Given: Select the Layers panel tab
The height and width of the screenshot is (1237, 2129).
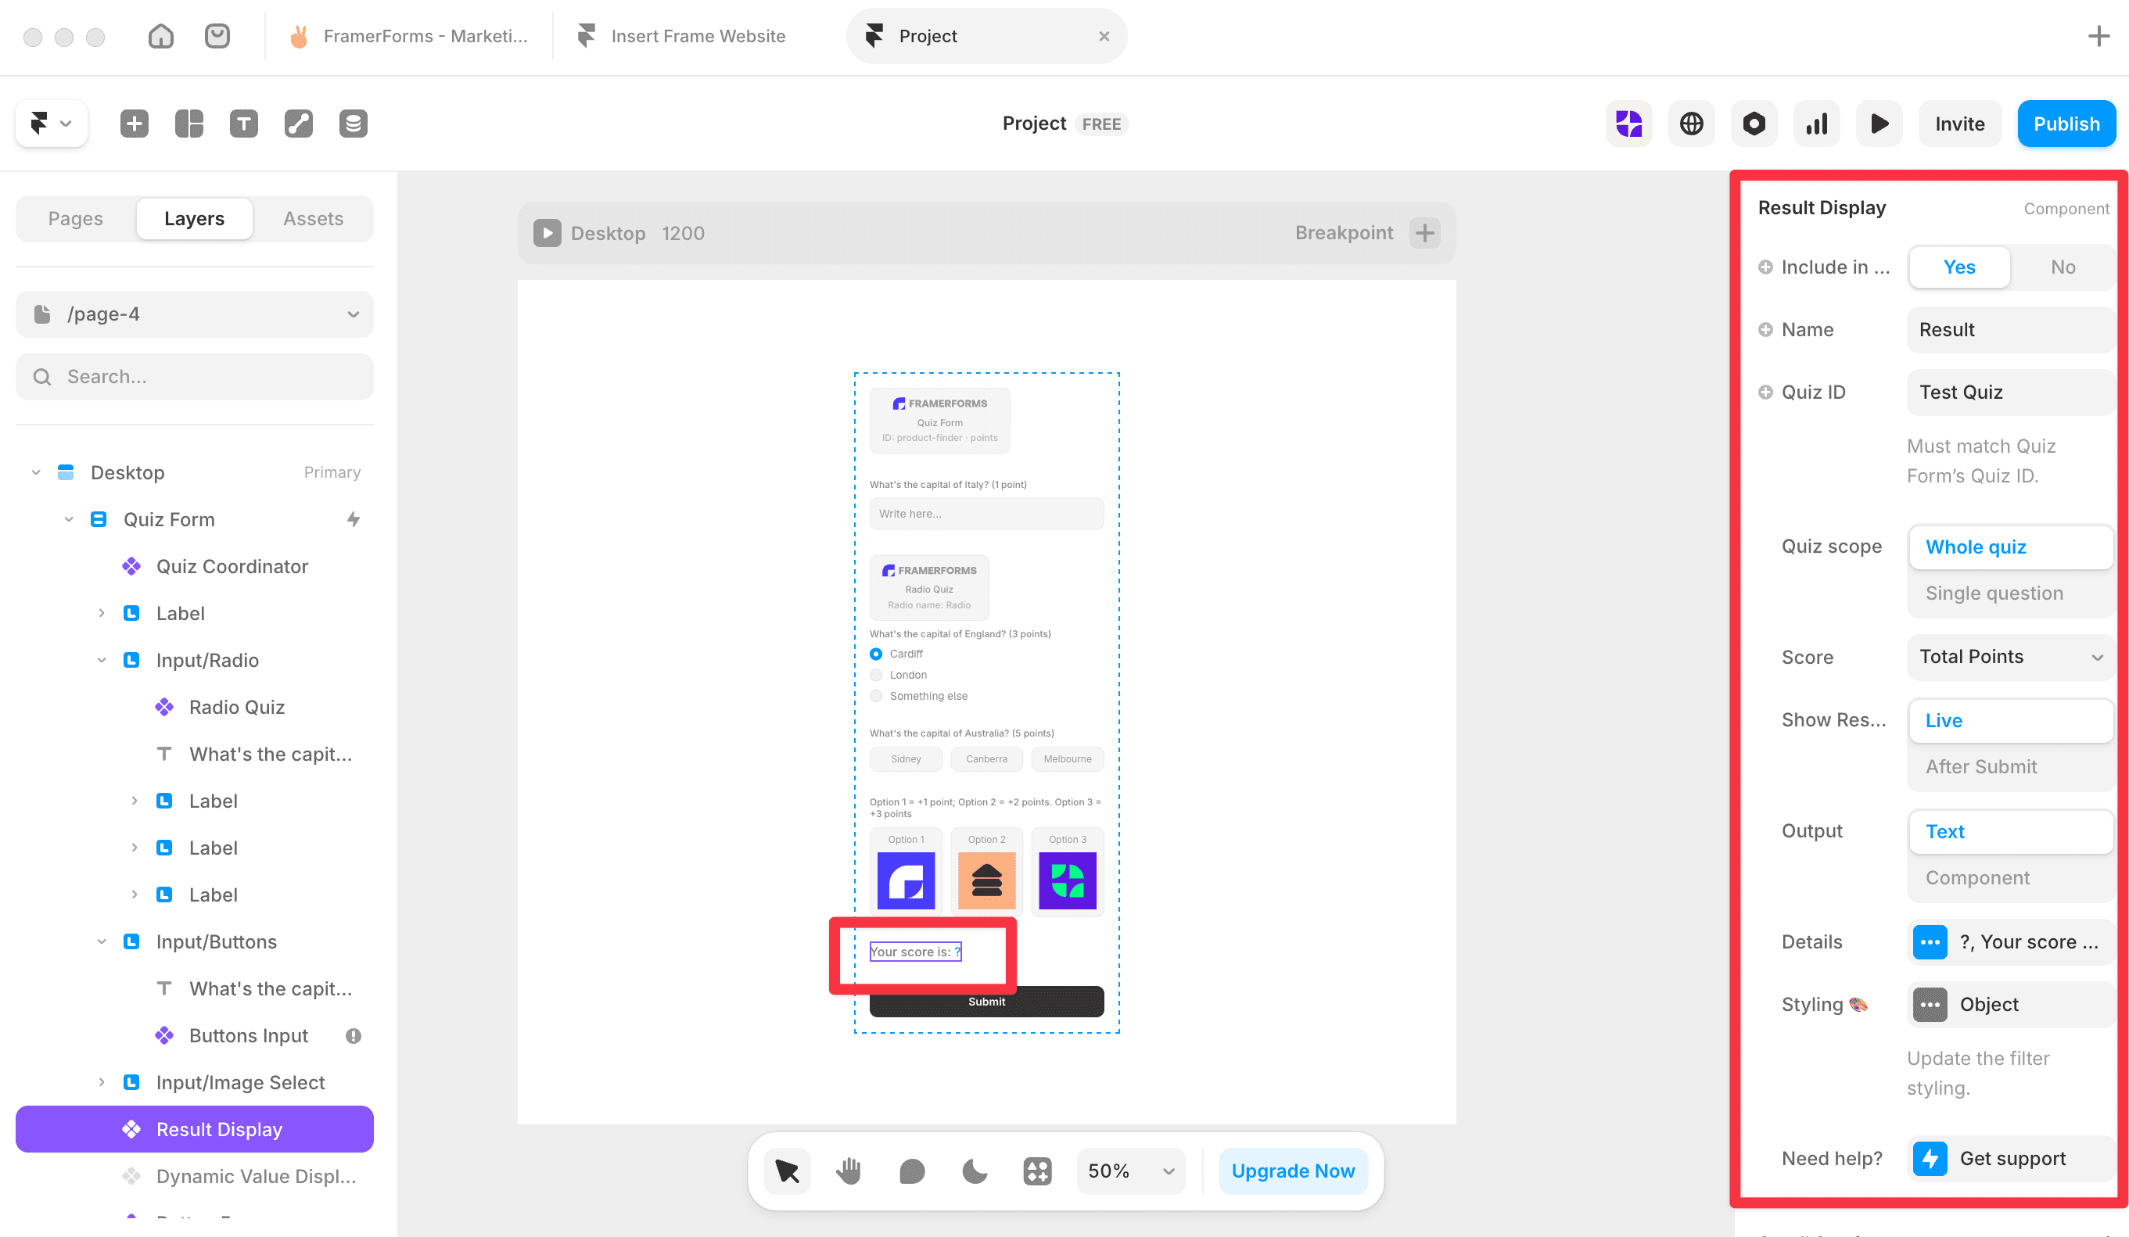Looking at the screenshot, I should pos(194,219).
